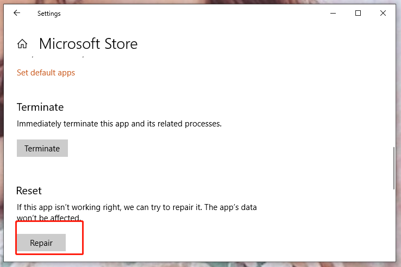The height and width of the screenshot is (267, 401).
Task: Click the repair description text under Reset
Action: click(x=136, y=208)
